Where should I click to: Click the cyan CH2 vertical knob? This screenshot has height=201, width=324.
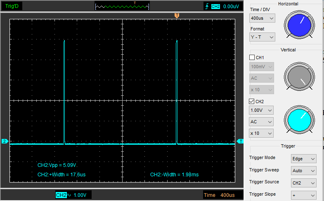(x=299, y=120)
